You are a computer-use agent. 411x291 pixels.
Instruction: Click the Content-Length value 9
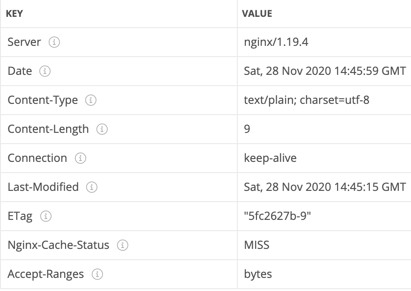[247, 129]
